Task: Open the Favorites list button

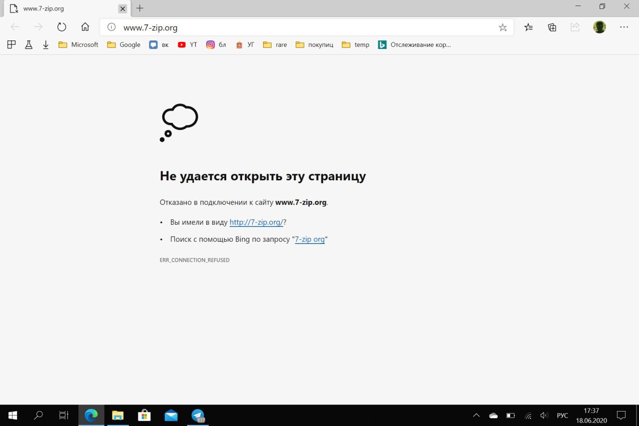Action: coord(529,27)
